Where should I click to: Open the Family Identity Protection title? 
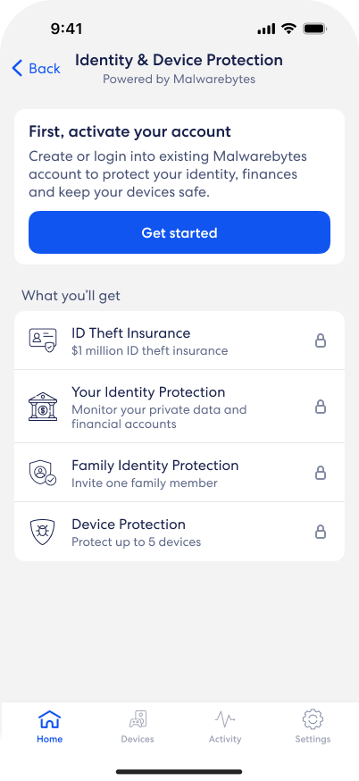tap(154, 466)
